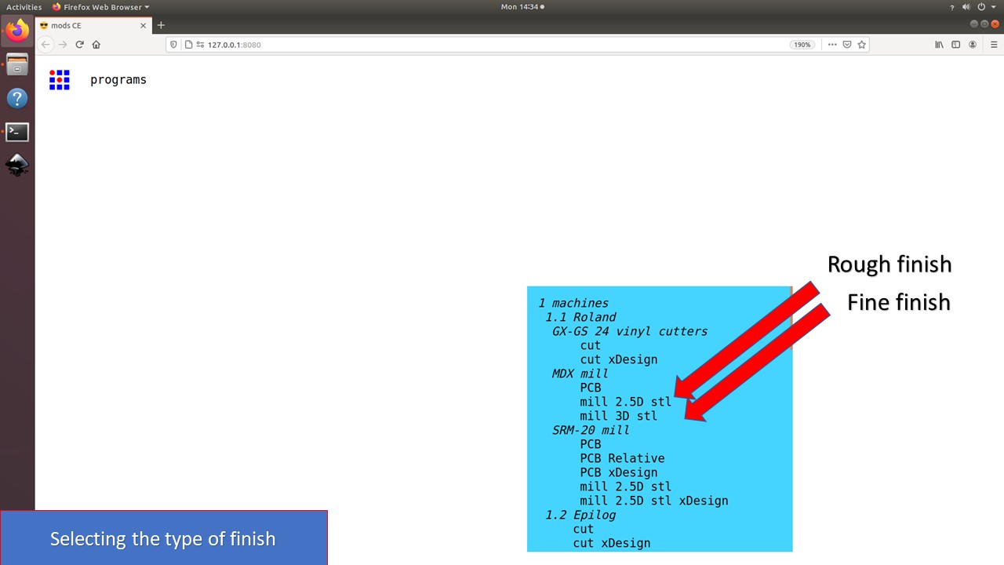The image size is (1004, 565).
Task: Select PCB under SRM-20 mill
Action: point(591,444)
